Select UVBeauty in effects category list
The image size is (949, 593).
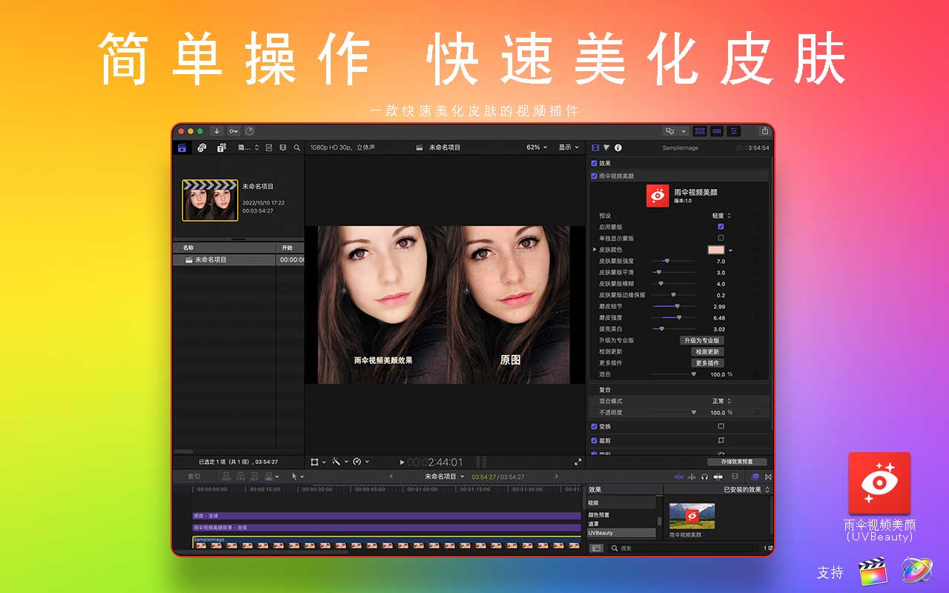(x=621, y=533)
